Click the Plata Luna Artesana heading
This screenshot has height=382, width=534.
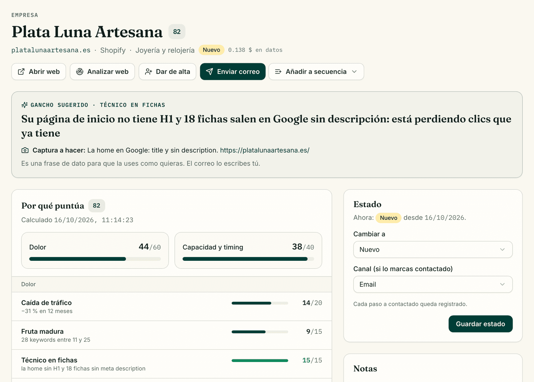(x=87, y=32)
